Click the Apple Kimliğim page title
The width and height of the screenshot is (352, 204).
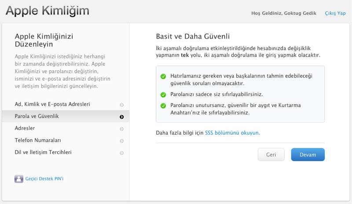(x=48, y=11)
